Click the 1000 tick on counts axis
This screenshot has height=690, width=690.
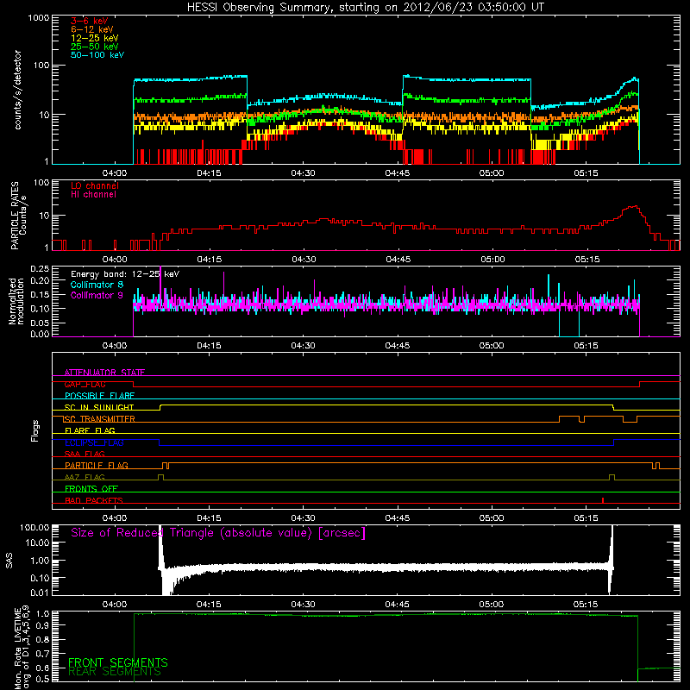click(38, 18)
